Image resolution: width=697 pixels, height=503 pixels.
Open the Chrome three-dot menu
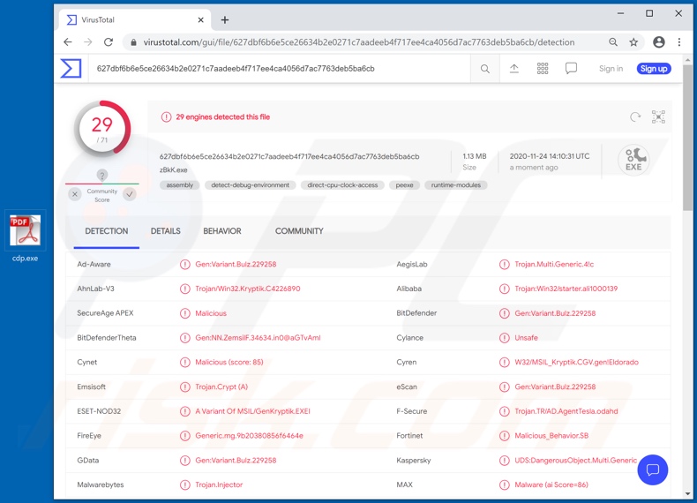[x=678, y=42]
